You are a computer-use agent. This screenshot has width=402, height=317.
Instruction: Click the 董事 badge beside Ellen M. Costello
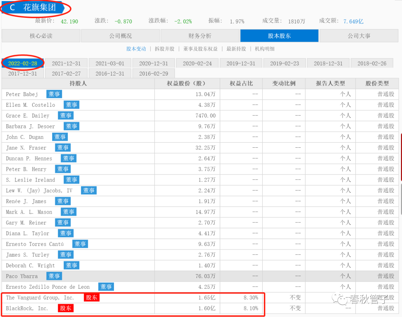click(71, 105)
